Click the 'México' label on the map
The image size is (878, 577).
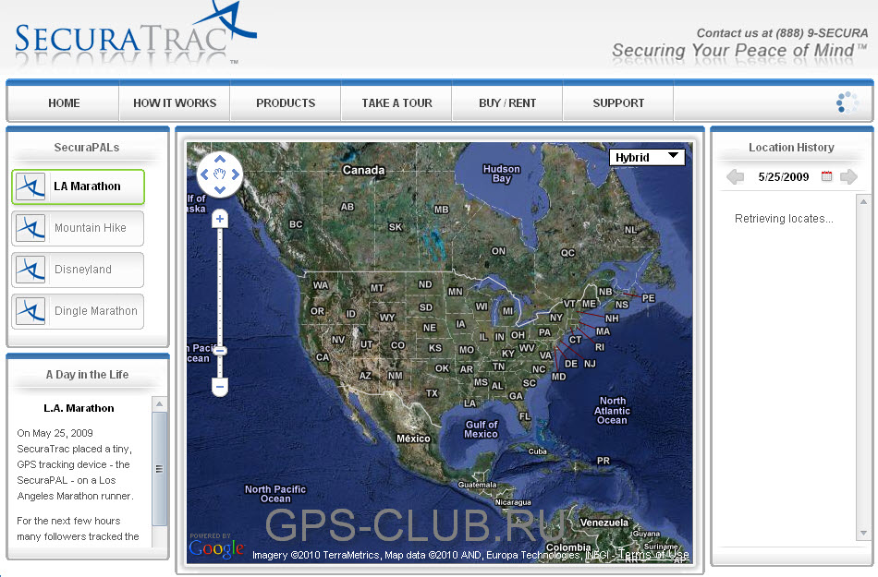click(413, 439)
